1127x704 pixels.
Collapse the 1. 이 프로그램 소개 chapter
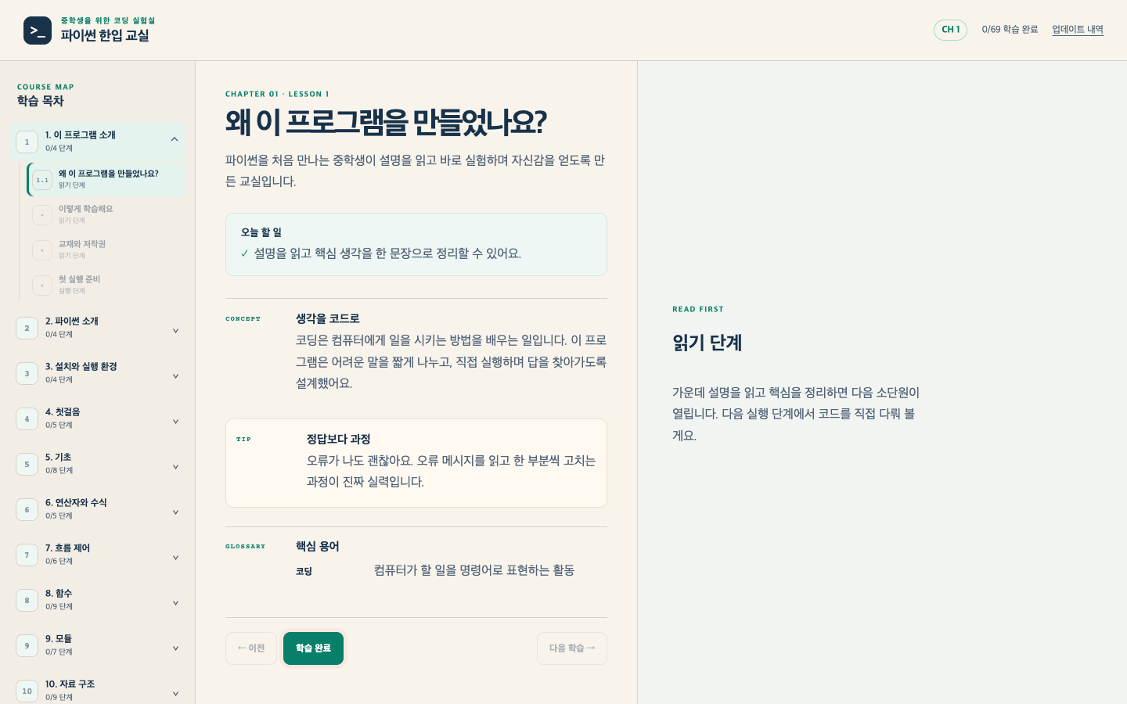coord(175,139)
